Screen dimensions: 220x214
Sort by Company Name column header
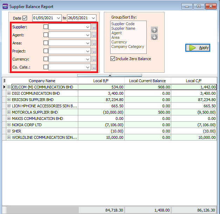(x=42, y=81)
